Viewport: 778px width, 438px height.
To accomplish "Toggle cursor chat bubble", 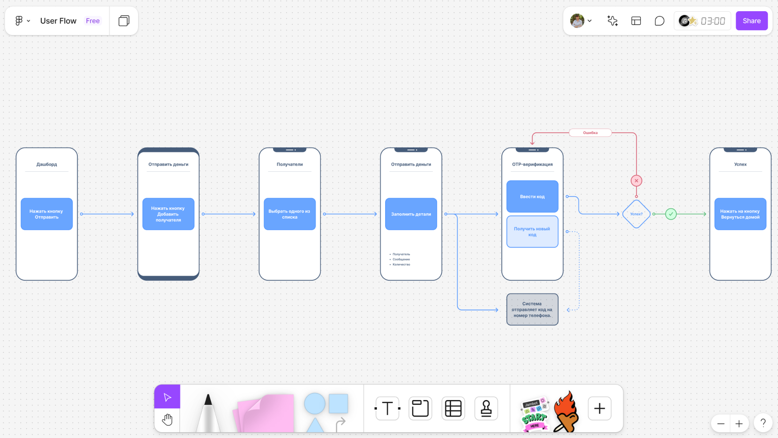I will pos(659,20).
